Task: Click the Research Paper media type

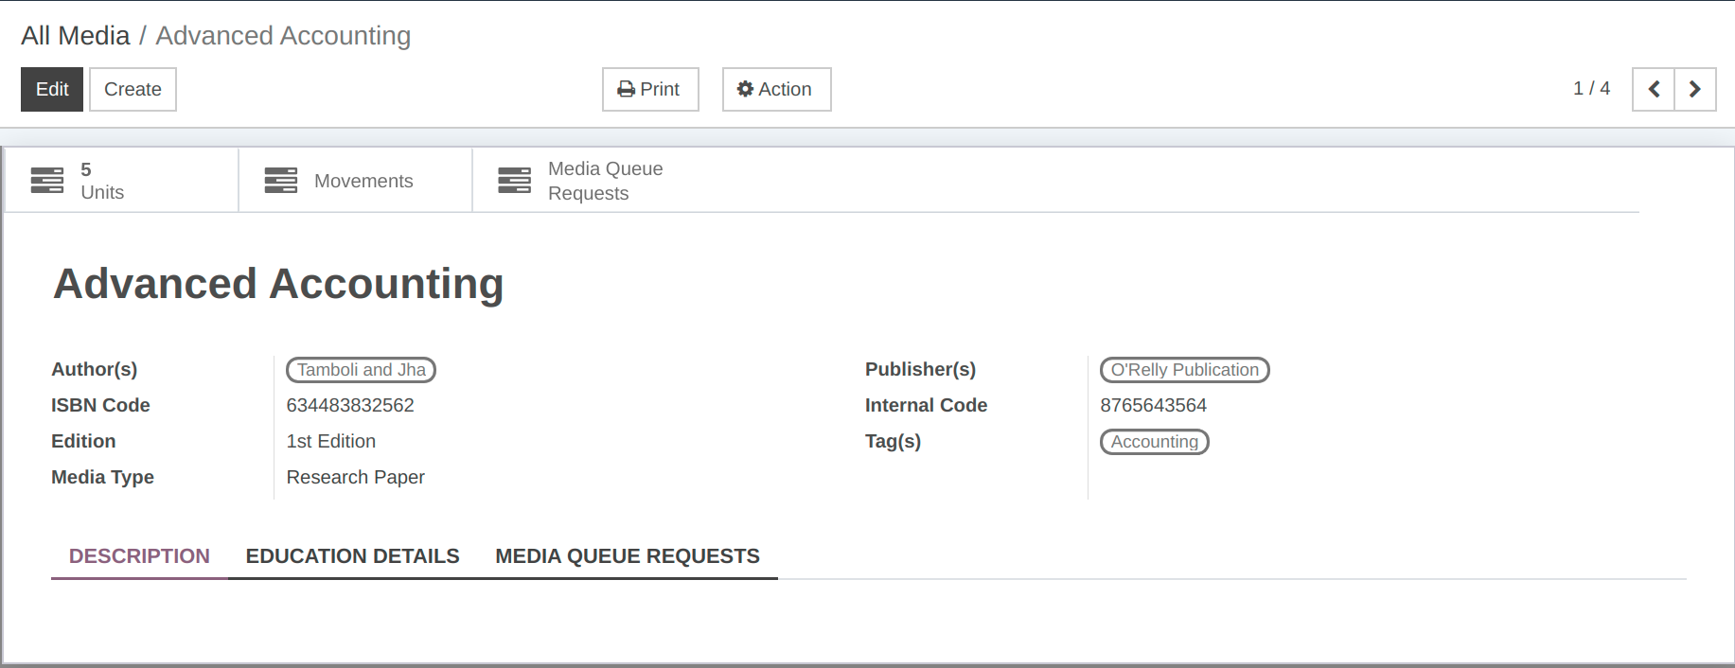Action: (x=356, y=477)
